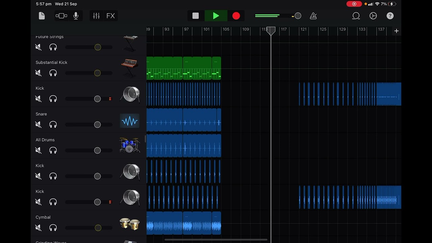Tap the Substantial Kick track name

pyautogui.click(x=51, y=62)
